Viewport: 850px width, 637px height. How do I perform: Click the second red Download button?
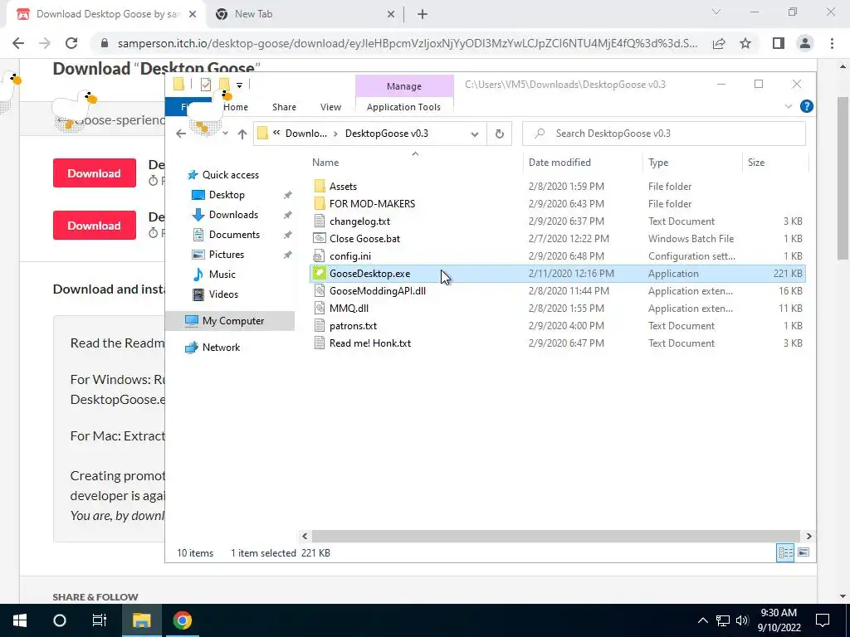(x=95, y=226)
